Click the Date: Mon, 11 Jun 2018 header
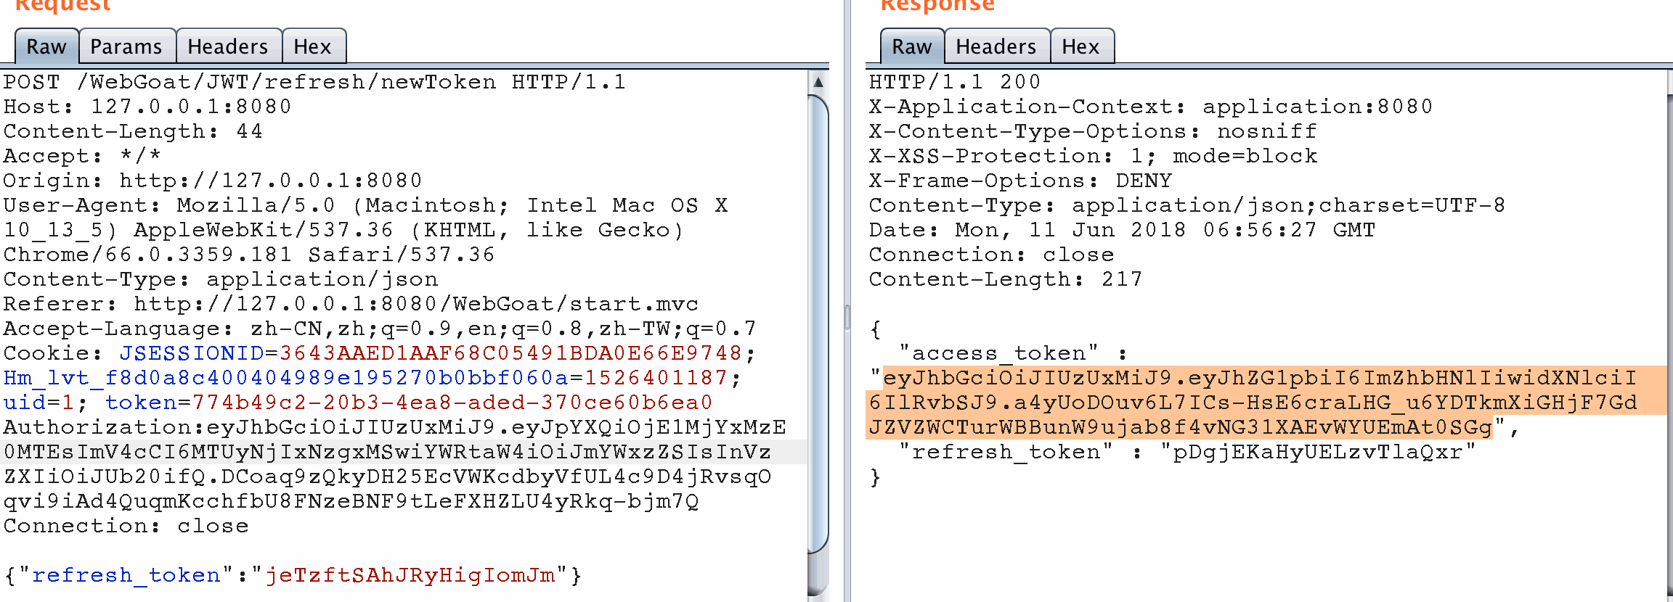This screenshot has height=602, width=1673. (x=1122, y=230)
